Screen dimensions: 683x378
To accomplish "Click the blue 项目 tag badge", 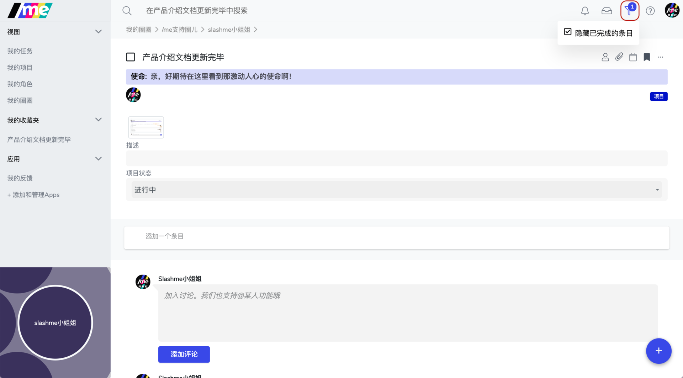I will pos(658,96).
